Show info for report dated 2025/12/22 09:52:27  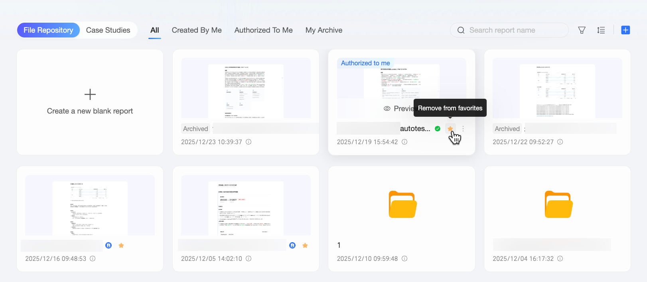[x=560, y=142]
